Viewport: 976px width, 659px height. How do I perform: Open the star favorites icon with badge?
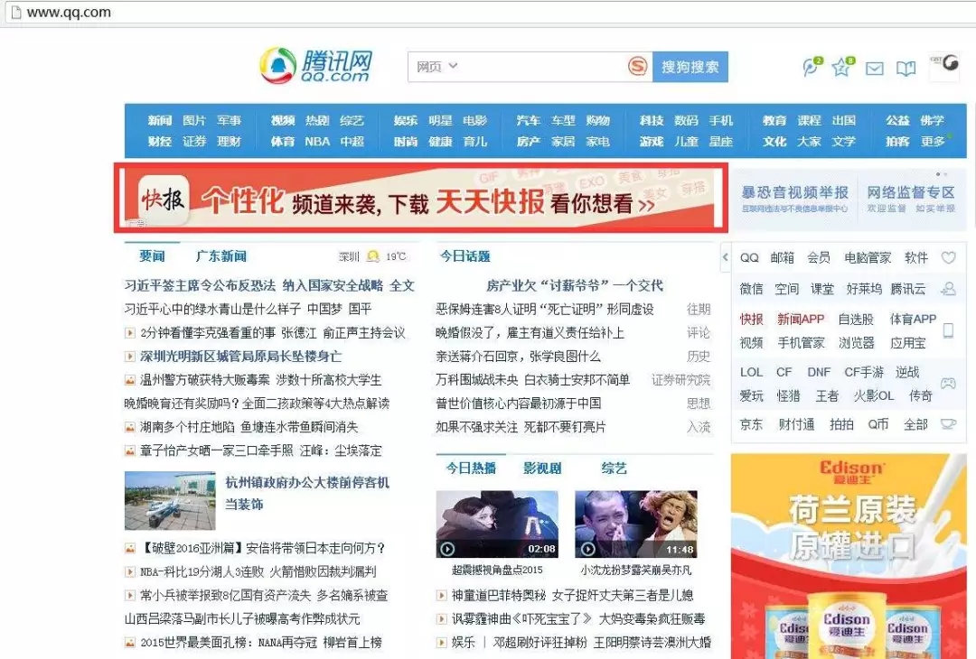tap(842, 66)
